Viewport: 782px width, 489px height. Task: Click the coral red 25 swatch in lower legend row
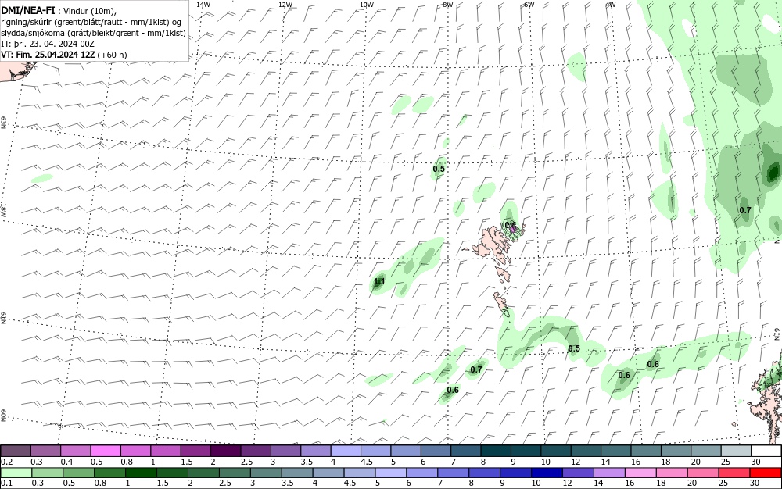734,473
